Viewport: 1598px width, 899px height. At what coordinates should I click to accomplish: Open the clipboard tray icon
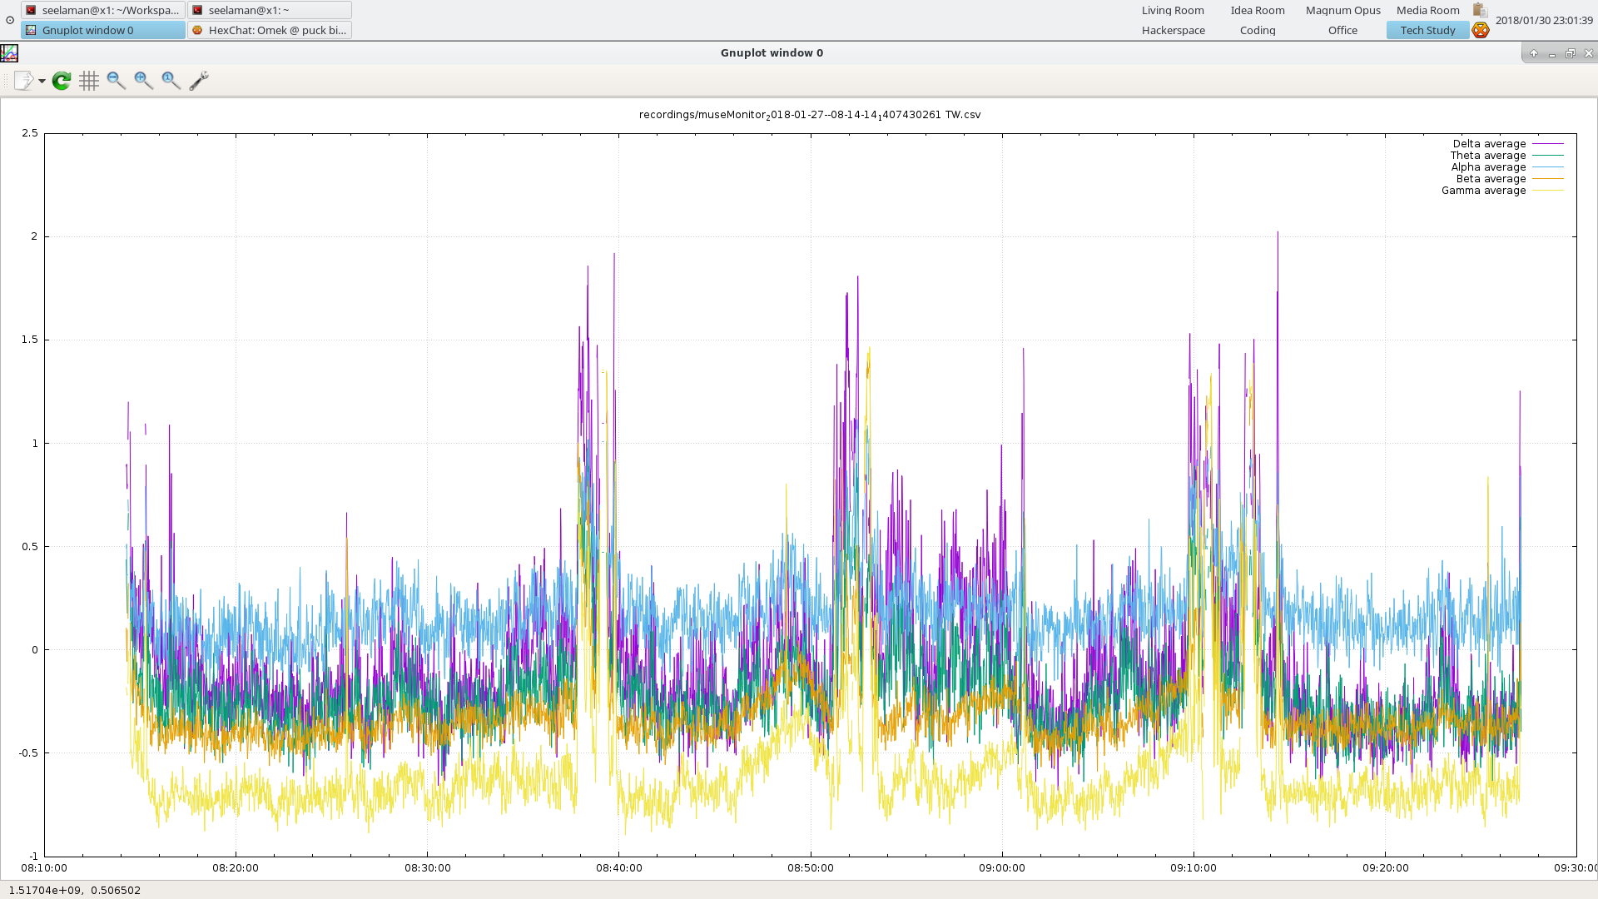(x=1480, y=10)
